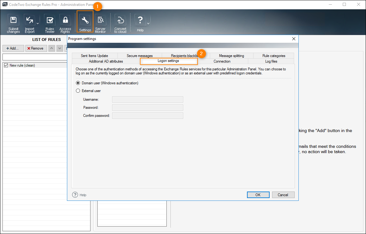Select the New rule (clean) row
The height and width of the screenshot is (234, 366).
pyautogui.click(x=35, y=65)
